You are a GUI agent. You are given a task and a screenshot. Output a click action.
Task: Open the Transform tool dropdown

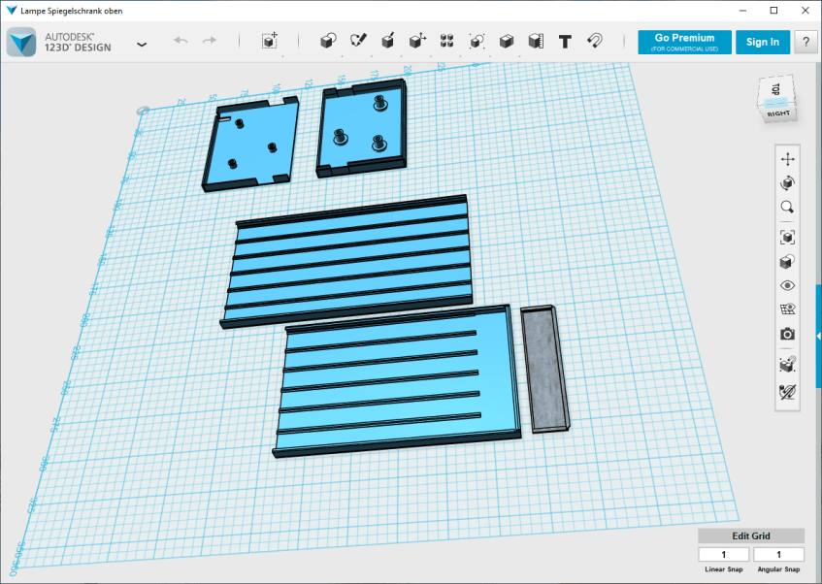[270, 41]
